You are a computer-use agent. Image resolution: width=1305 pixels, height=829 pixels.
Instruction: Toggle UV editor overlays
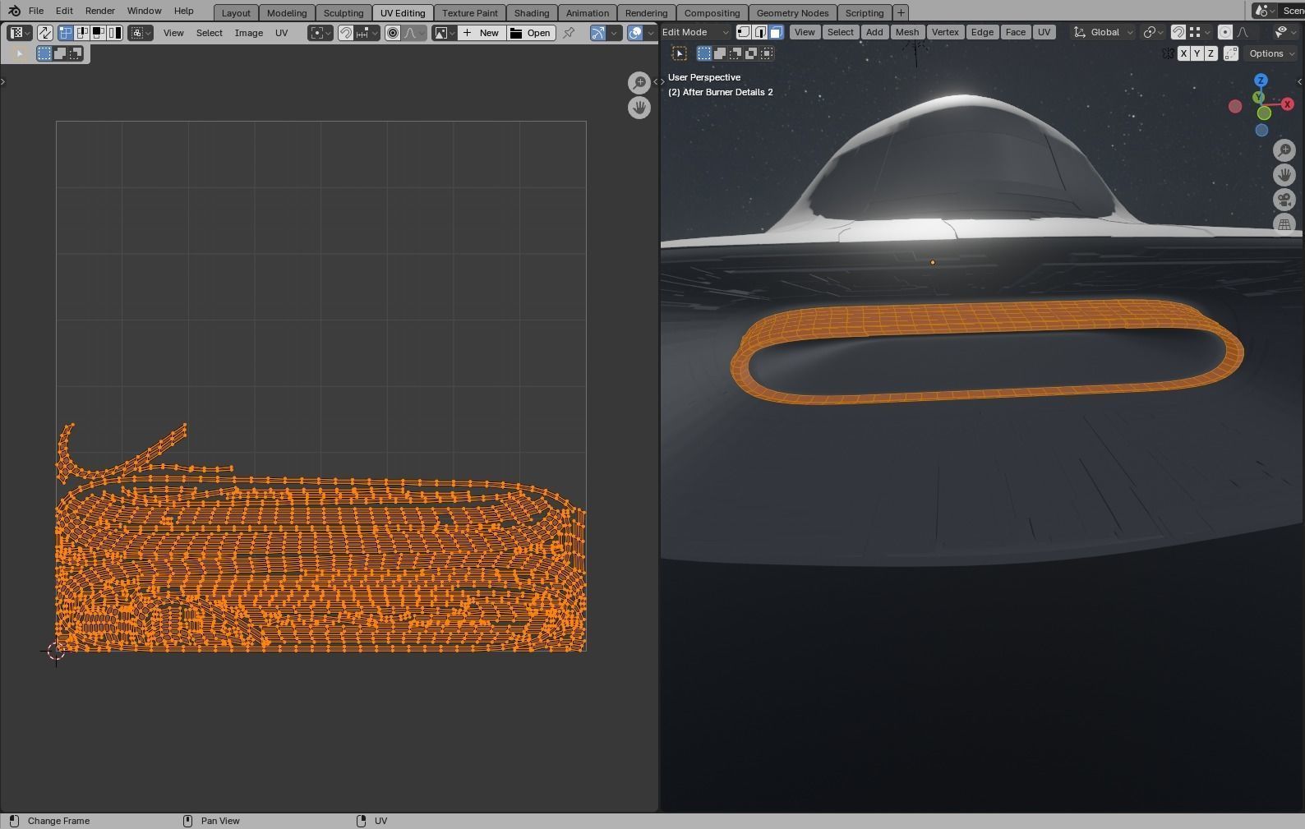point(635,33)
